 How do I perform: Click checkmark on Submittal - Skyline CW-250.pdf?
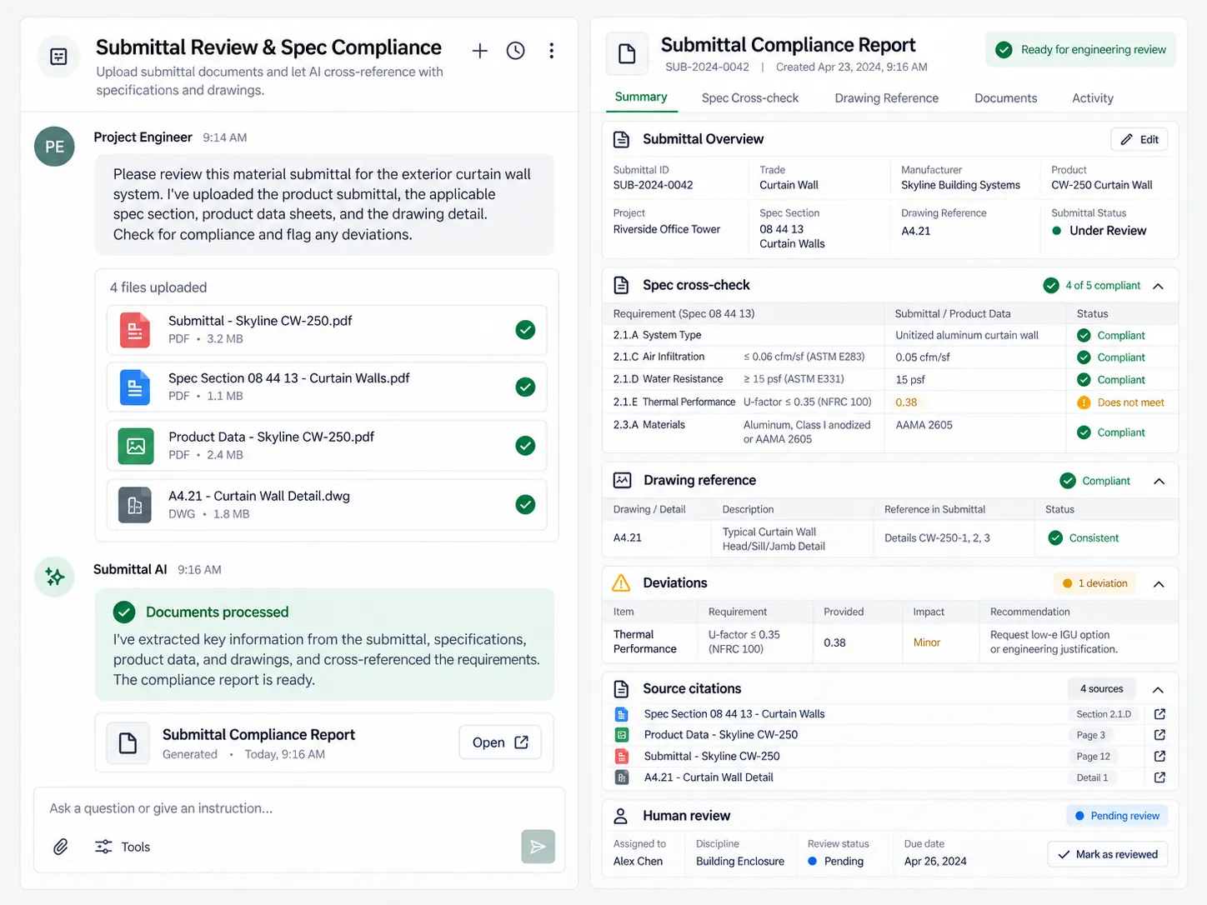point(525,330)
